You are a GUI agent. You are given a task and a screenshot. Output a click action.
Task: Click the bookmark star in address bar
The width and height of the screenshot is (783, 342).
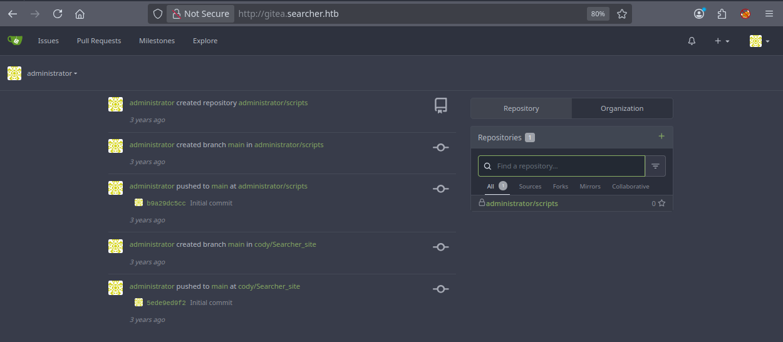(x=621, y=14)
